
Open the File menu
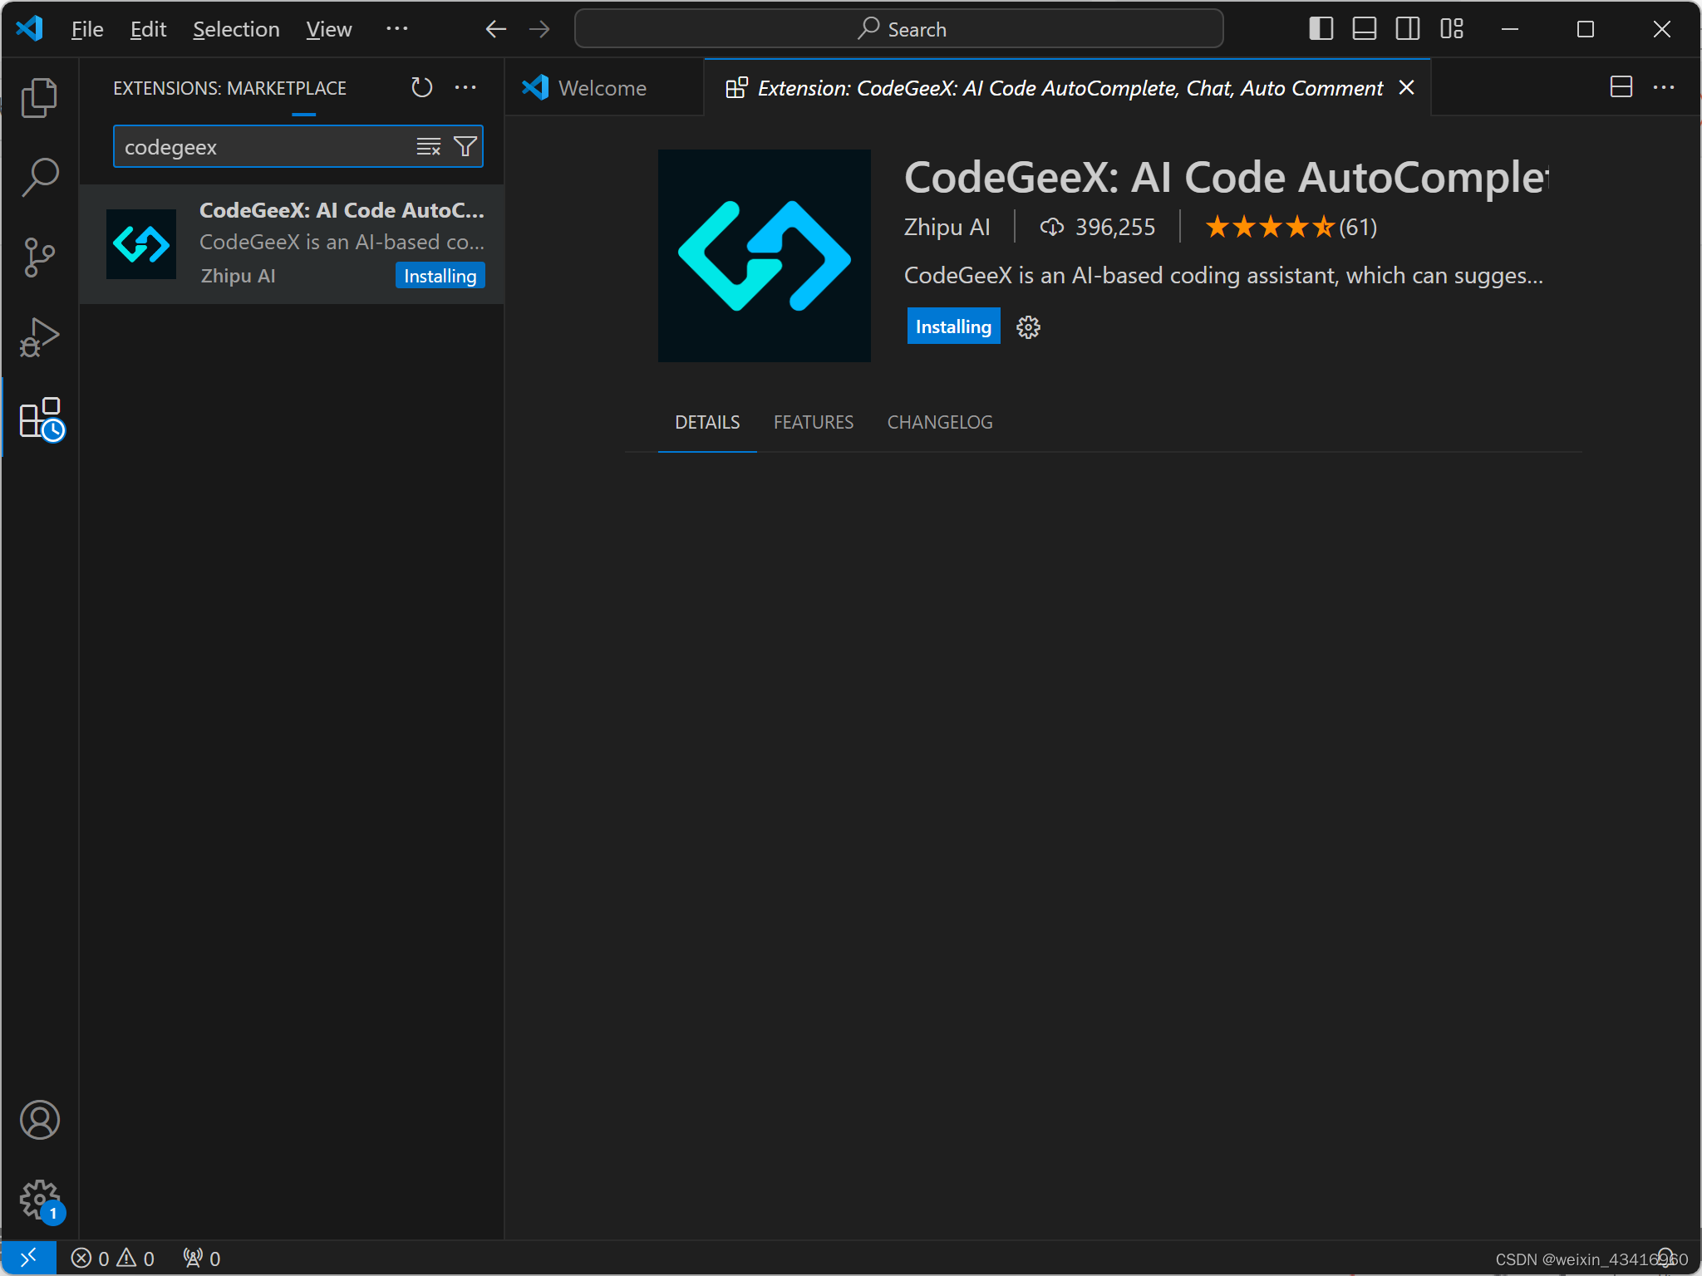[87, 29]
